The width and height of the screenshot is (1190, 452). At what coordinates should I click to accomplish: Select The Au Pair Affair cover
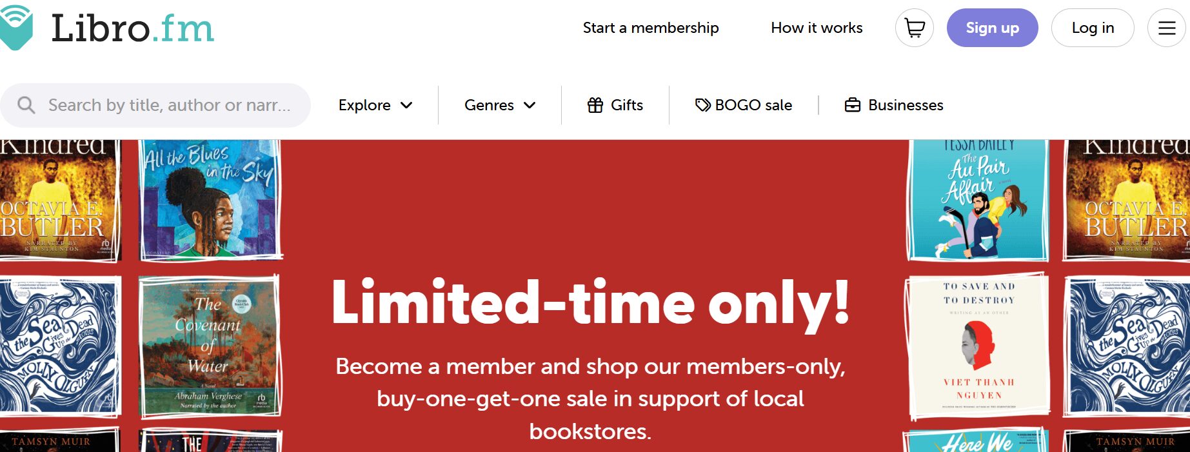(978, 200)
